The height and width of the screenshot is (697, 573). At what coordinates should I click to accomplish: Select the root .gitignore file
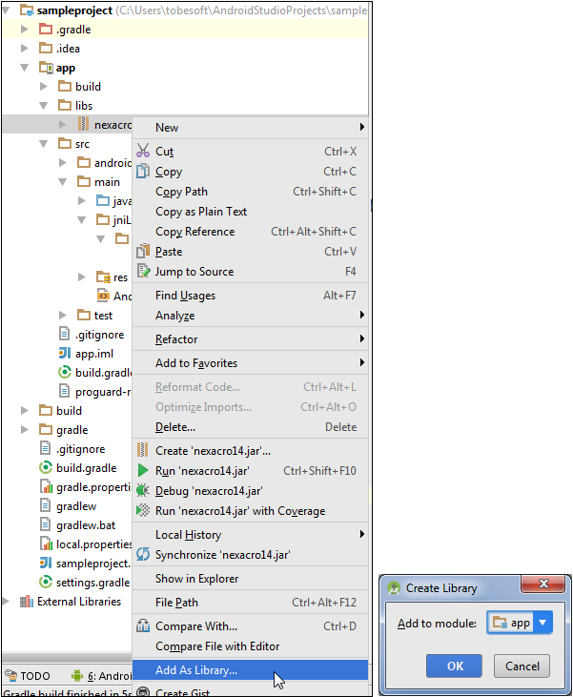80,449
